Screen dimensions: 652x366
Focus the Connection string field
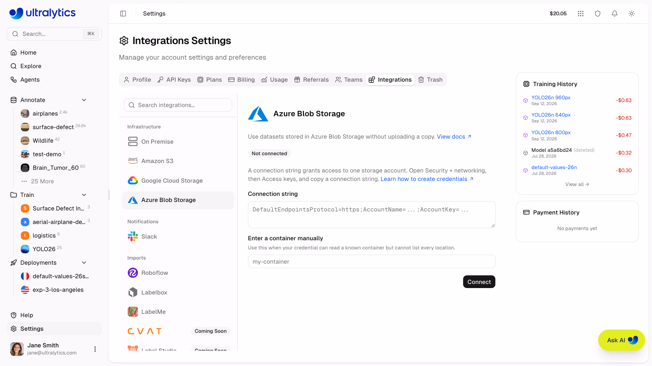[x=372, y=215]
